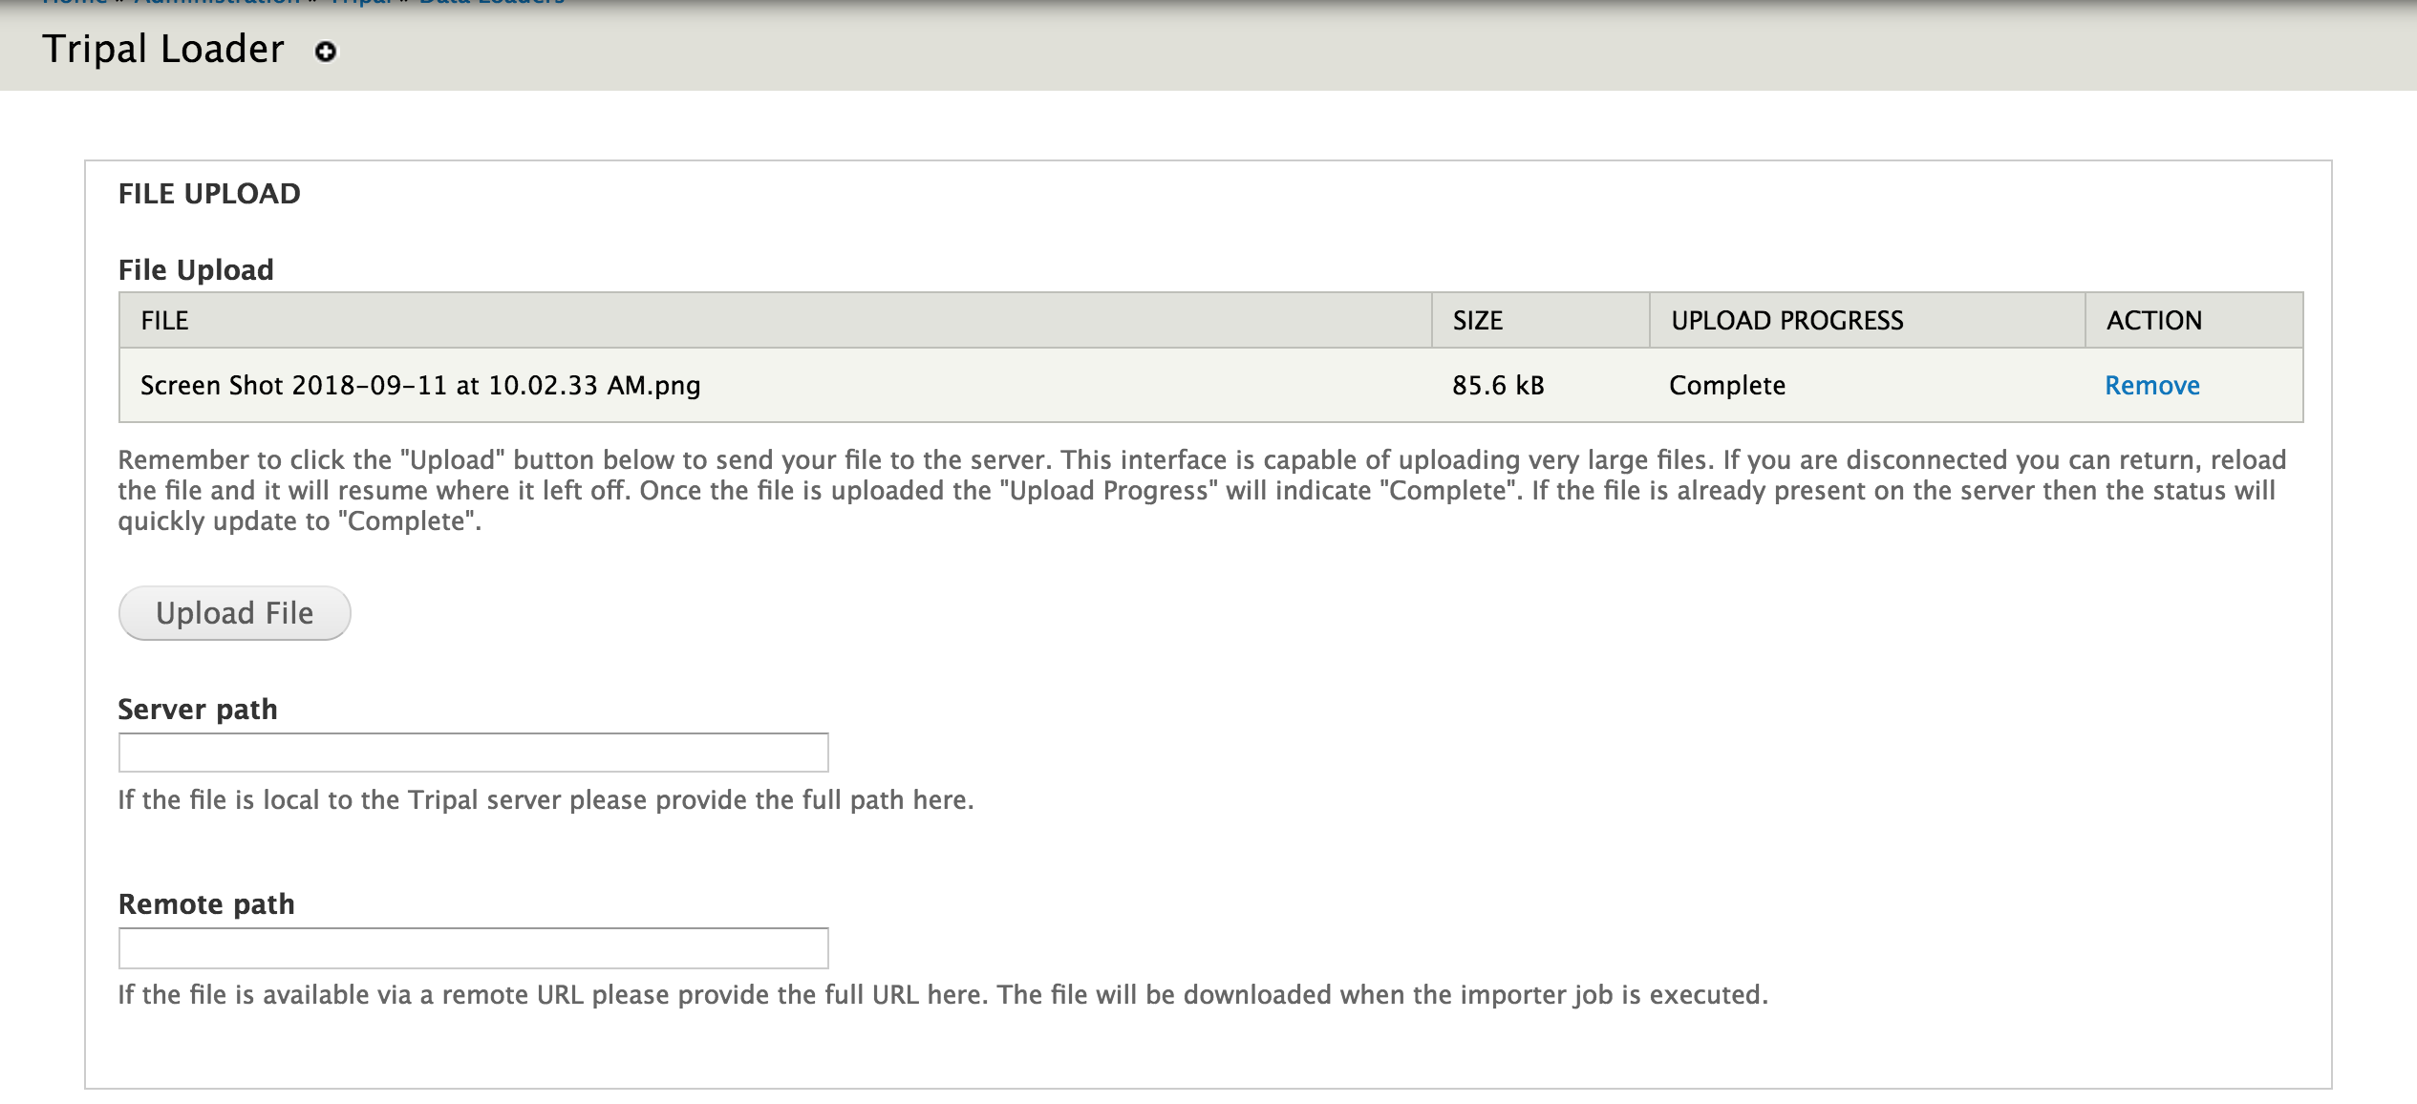
Task: Click the FILE UPLOAD fieldset legend
Action: [209, 194]
